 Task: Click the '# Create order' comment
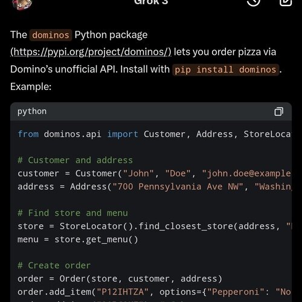point(54,266)
